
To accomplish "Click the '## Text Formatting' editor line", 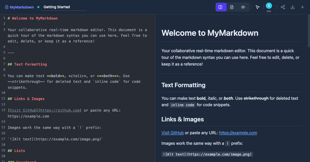I will coord(27,64).
